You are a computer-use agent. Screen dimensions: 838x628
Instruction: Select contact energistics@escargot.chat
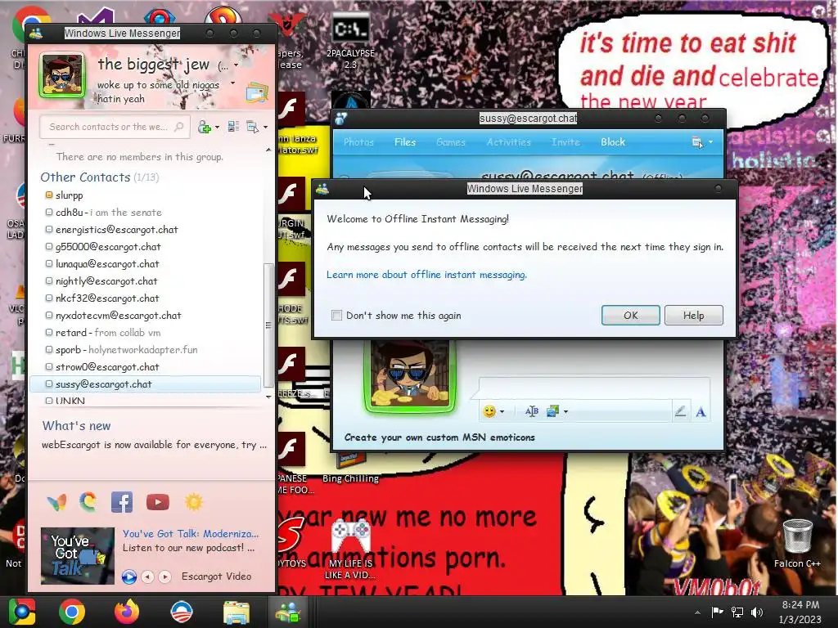[116, 230]
